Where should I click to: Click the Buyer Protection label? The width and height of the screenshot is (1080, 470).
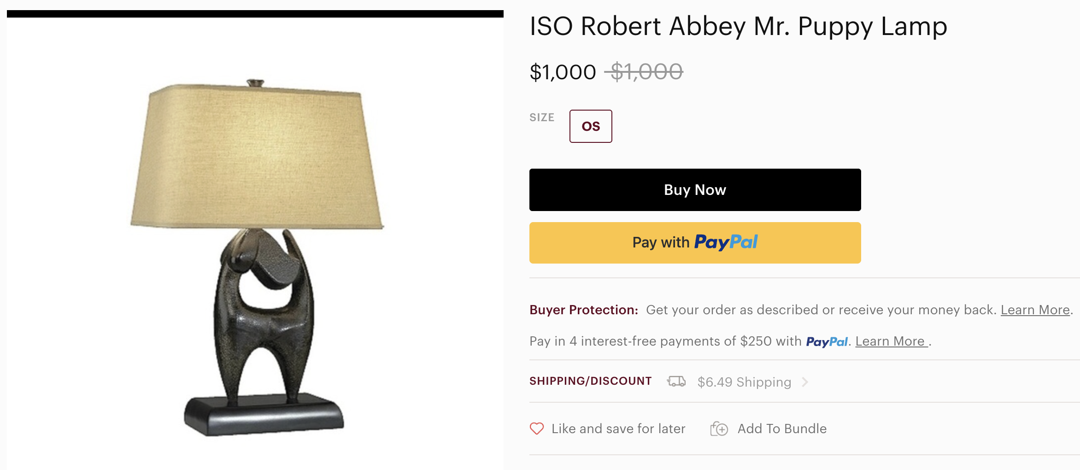click(x=583, y=310)
